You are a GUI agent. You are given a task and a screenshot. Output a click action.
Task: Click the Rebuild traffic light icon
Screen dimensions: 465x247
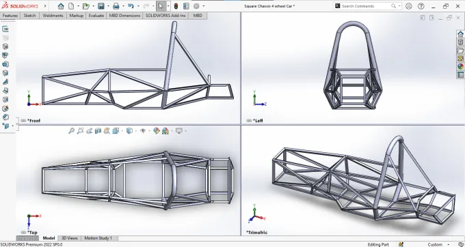[176, 6]
